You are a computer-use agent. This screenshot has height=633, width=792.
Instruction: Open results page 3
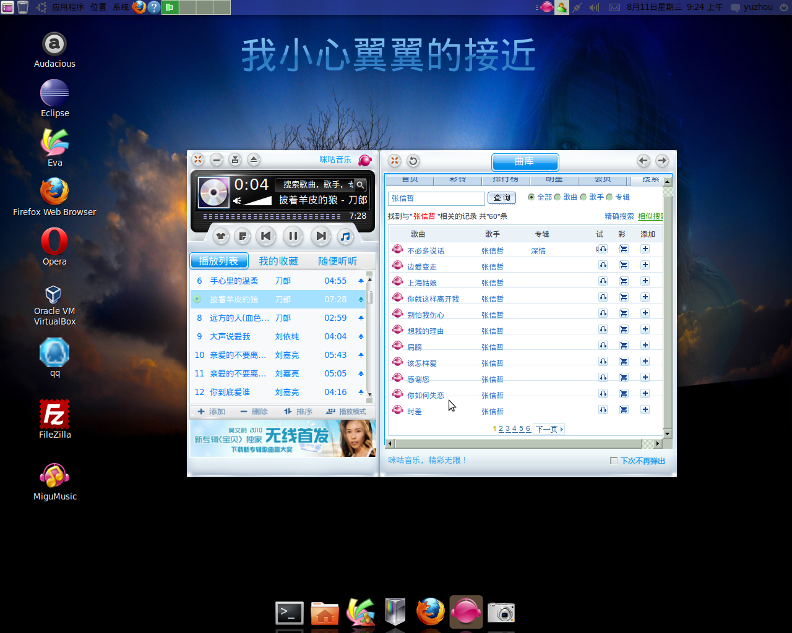pyautogui.click(x=507, y=429)
